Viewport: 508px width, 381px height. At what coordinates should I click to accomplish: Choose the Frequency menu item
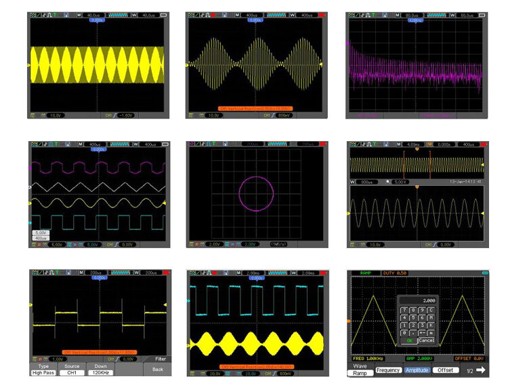pos(388,370)
